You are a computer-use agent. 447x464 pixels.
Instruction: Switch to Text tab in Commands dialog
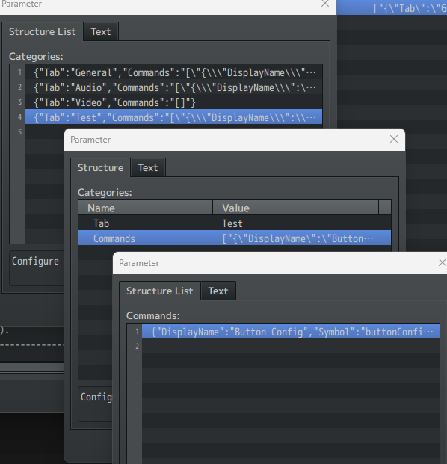point(218,291)
